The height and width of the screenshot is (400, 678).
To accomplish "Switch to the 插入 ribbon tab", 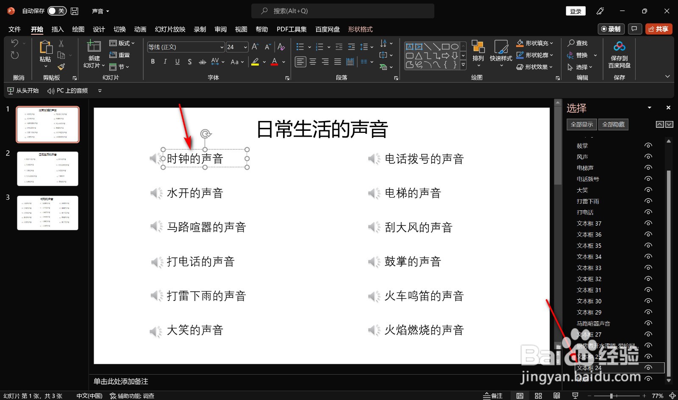I will point(57,29).
